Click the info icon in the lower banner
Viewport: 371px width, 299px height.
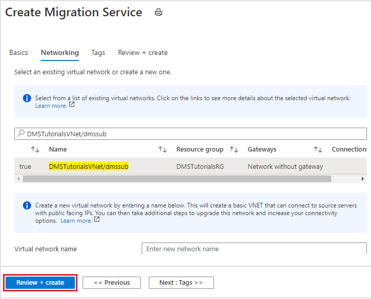click(x=27, y=205)
